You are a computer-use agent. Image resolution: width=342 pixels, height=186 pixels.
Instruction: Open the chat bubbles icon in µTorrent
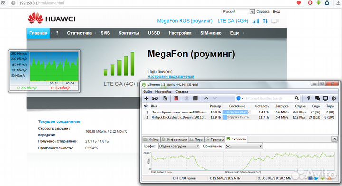tap(317, 98)
